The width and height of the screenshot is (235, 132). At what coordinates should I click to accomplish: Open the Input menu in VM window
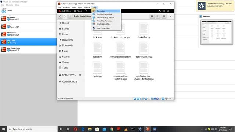click(x=80, y=7)
